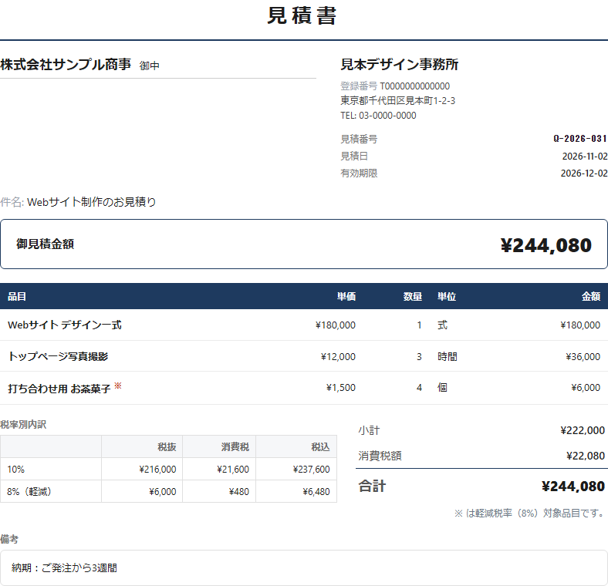This screenshot has height=586, width=608.
Task: Select address 東京都千代田区見本町1-2-3
Action: click(x=398, y=101)
